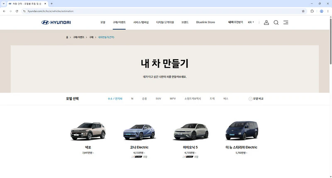Click the 4,152만원 price text
The image size is (332, 178).
pyautogui.click(x=139, y=153)
